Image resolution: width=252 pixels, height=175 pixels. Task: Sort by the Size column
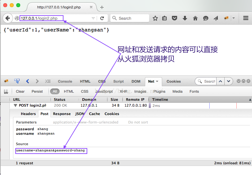[114, 99]
